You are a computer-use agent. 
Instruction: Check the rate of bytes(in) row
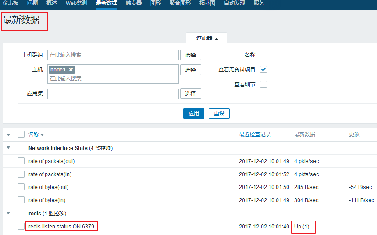click(21, 200)
